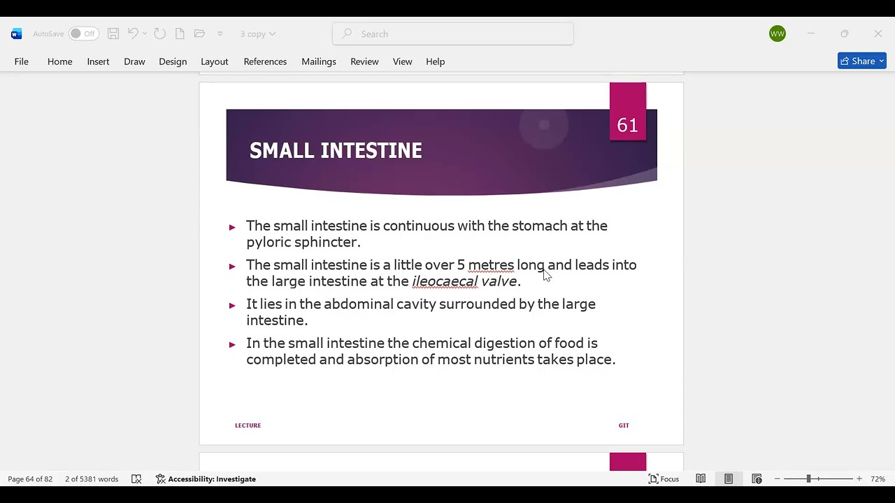Click the Save disk icon
The image size is (895, 503).
113,34
